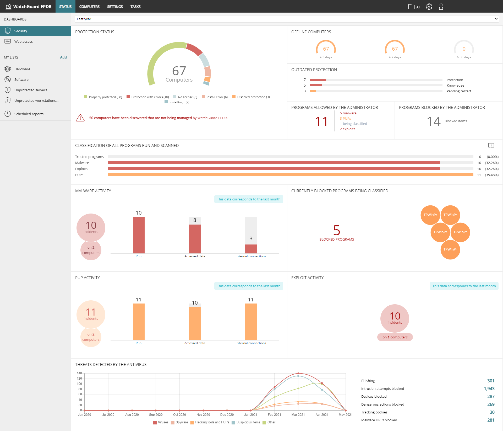Open the Unprotected servers shield icon

click(x=8, y=90)
